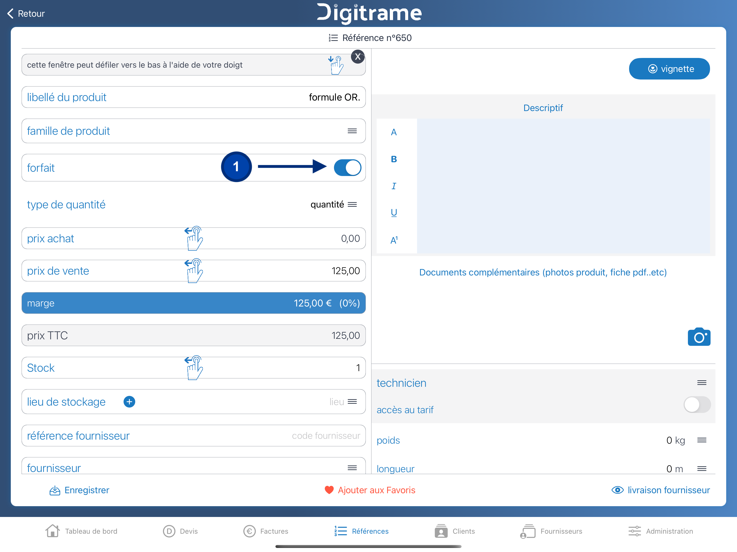Tap the poids value 0 kg
Screen dimensions: 737x552
[x=675, y=440]
